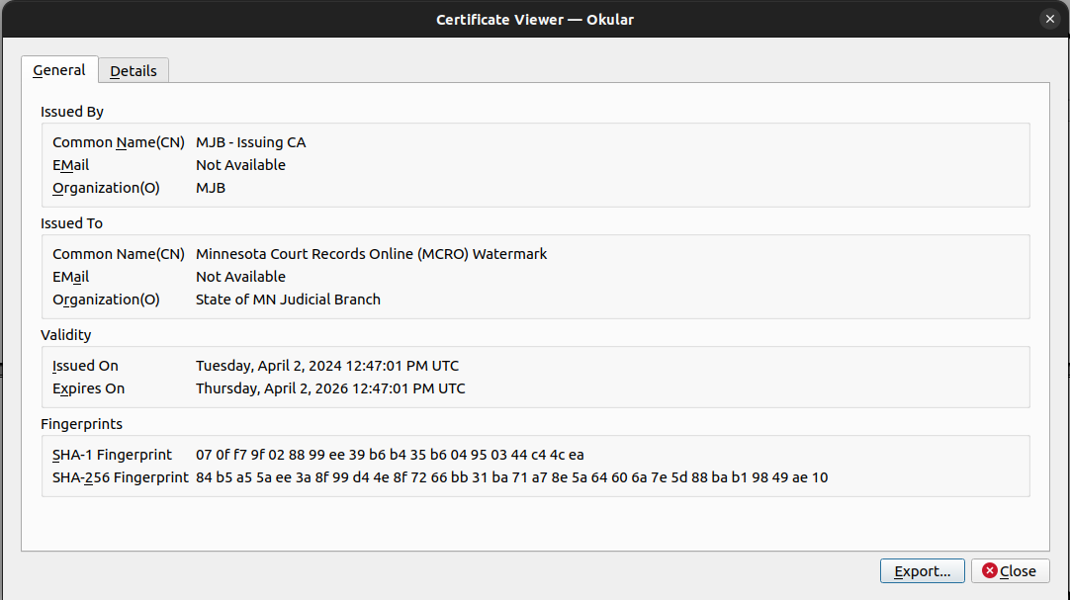Select the General tab
The height and width of the screenshot is (600, 1070).
coord(59,70)
